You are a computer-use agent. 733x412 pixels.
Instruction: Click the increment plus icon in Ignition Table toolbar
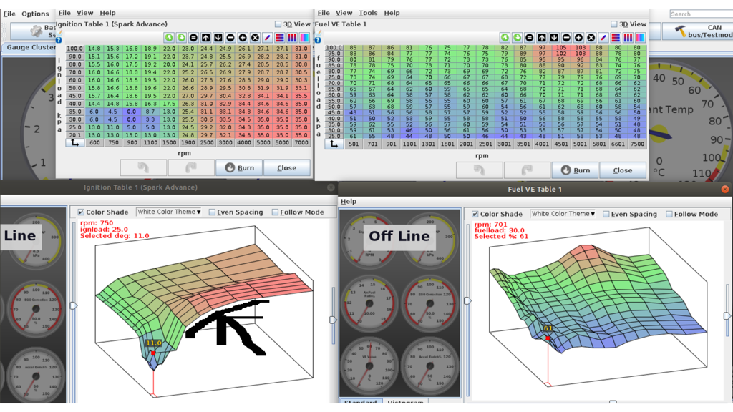tap(243, 38)
